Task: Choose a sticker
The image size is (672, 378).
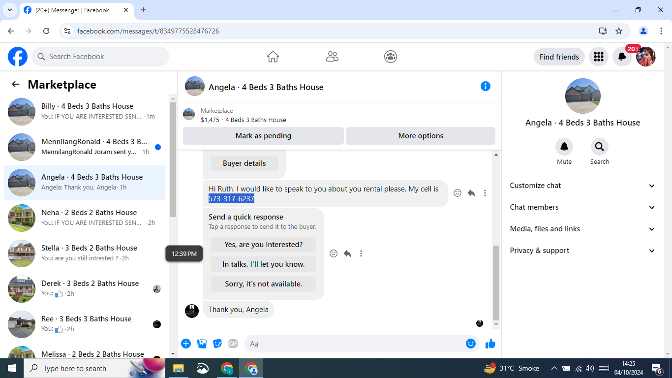Action: pyautogui.click(x=217, y=344)
